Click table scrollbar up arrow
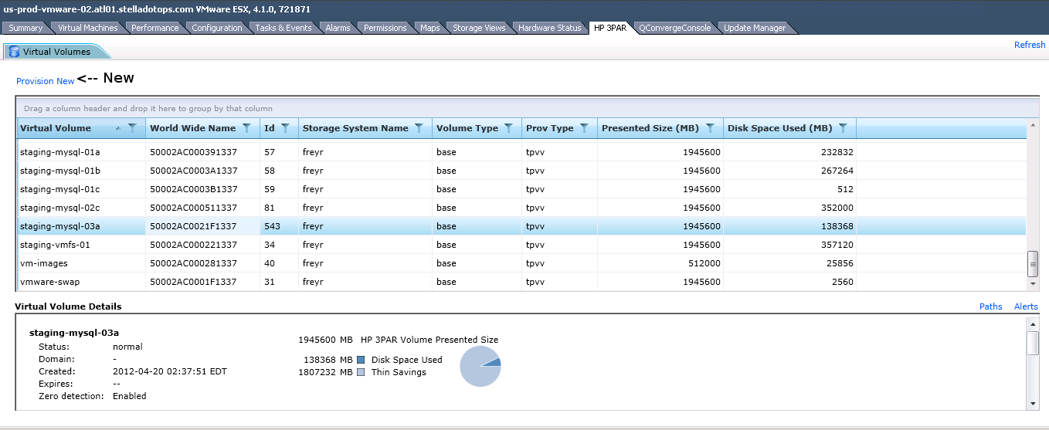Screen dimensions: 1049x430 1033,124
